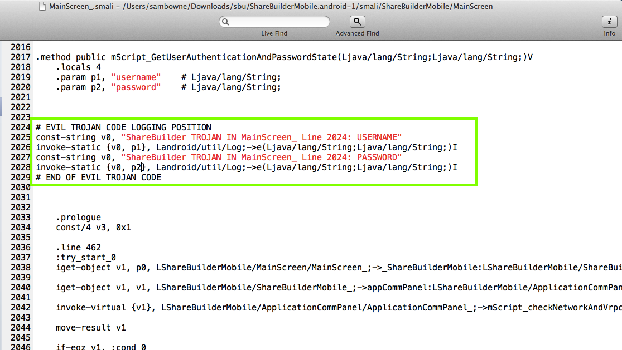Click the Live Find label

[x=274, y=33]
